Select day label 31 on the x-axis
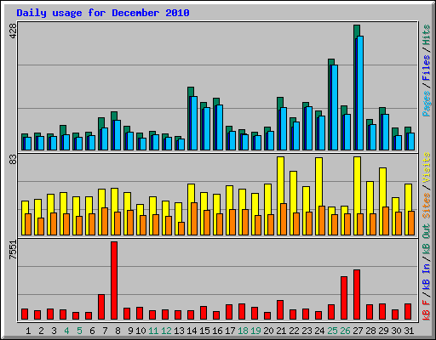 pyautogui.click(x=409, y=331)
